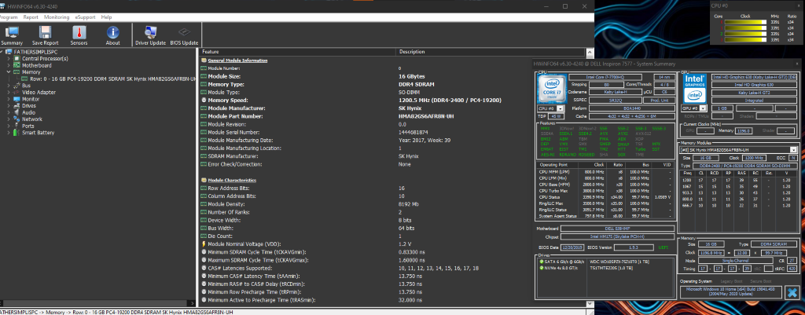Expand the Smart Battery node arrow
The width and height of the screenshot is (805, 315).
9,132
